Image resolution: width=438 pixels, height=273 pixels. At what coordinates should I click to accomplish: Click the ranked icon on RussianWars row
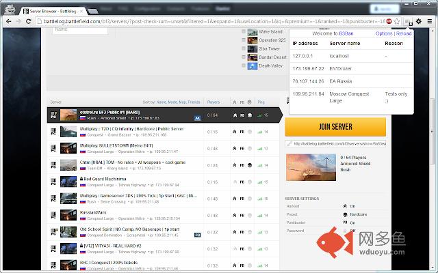click(x=235, y=216)
